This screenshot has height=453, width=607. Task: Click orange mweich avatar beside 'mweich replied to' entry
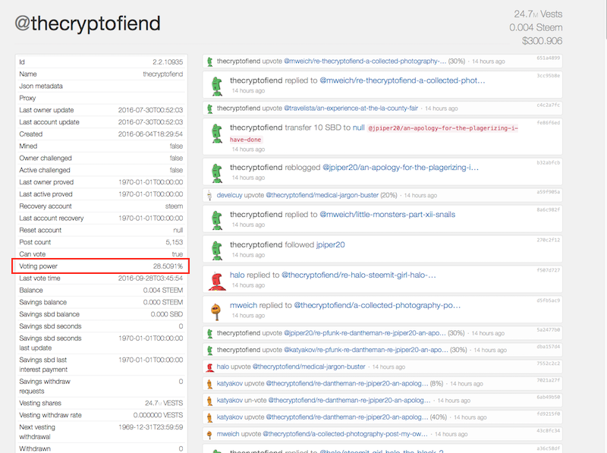click(215, 311)
